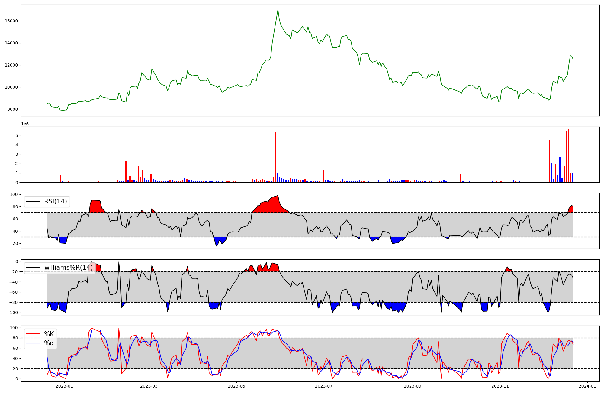This screenshot has height=393, width=604.
Task: Click the williams%R(14) legend label
Action: pos(68,268)
